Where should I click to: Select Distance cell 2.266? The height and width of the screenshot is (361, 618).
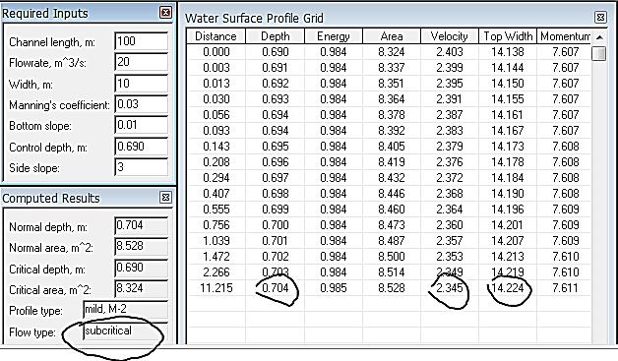tap(216, 272)
